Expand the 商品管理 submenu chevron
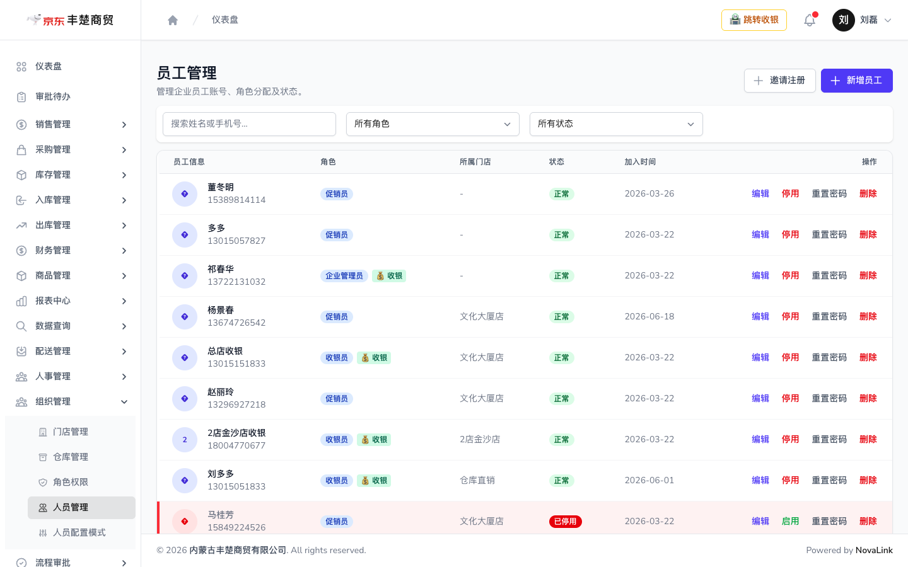The width and height of the screenshot is (908, 567). (x=124, y=276)
